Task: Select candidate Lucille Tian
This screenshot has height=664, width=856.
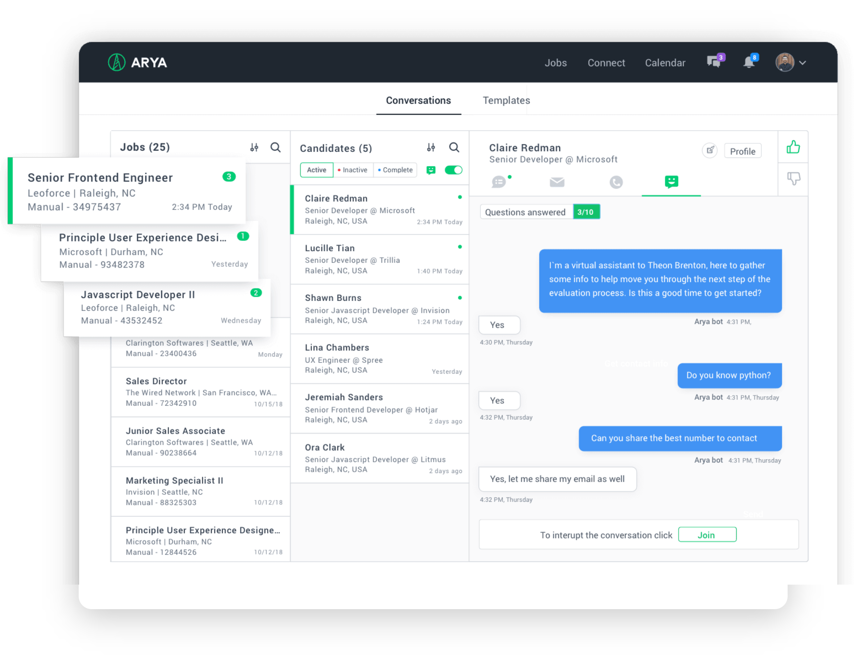Action: point(380,259)
